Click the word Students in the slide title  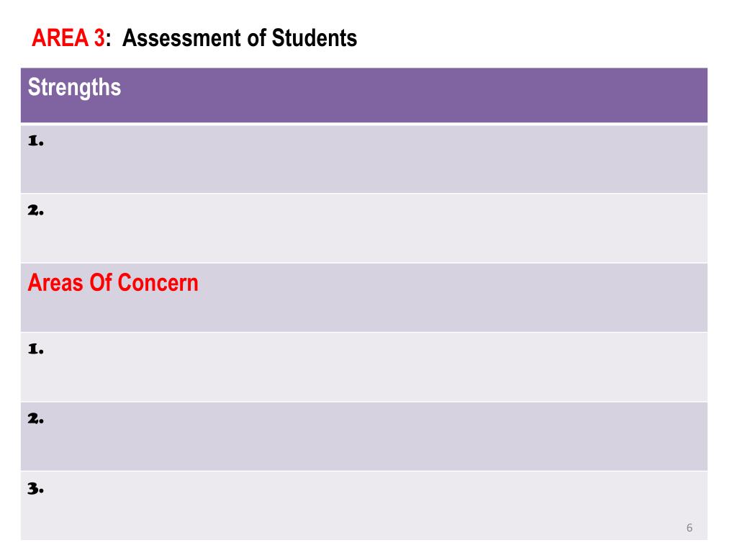click(x=315, y=38)
